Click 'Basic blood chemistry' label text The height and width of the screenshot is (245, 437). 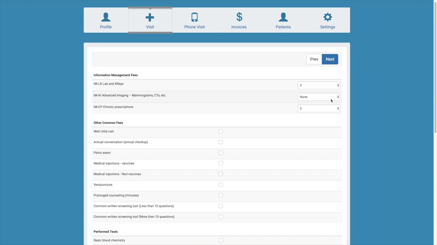(109, 240)
